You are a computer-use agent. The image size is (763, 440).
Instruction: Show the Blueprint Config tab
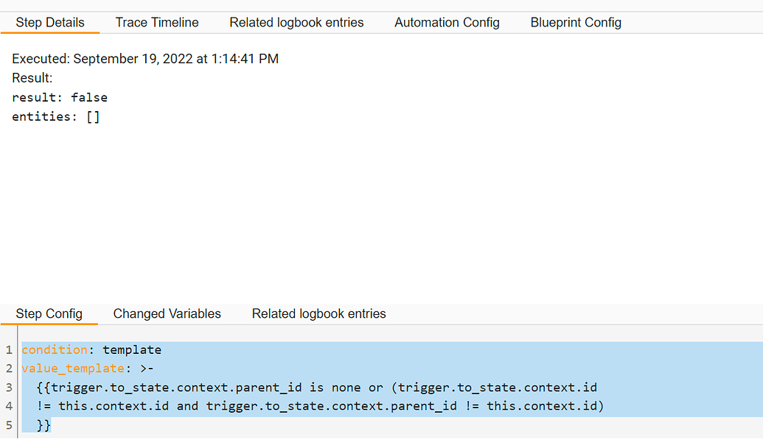tap(576, 22)
